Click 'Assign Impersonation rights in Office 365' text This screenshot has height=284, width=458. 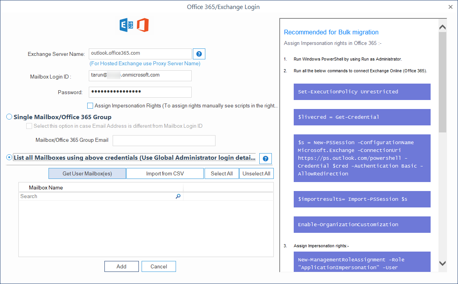click(333, 43)
